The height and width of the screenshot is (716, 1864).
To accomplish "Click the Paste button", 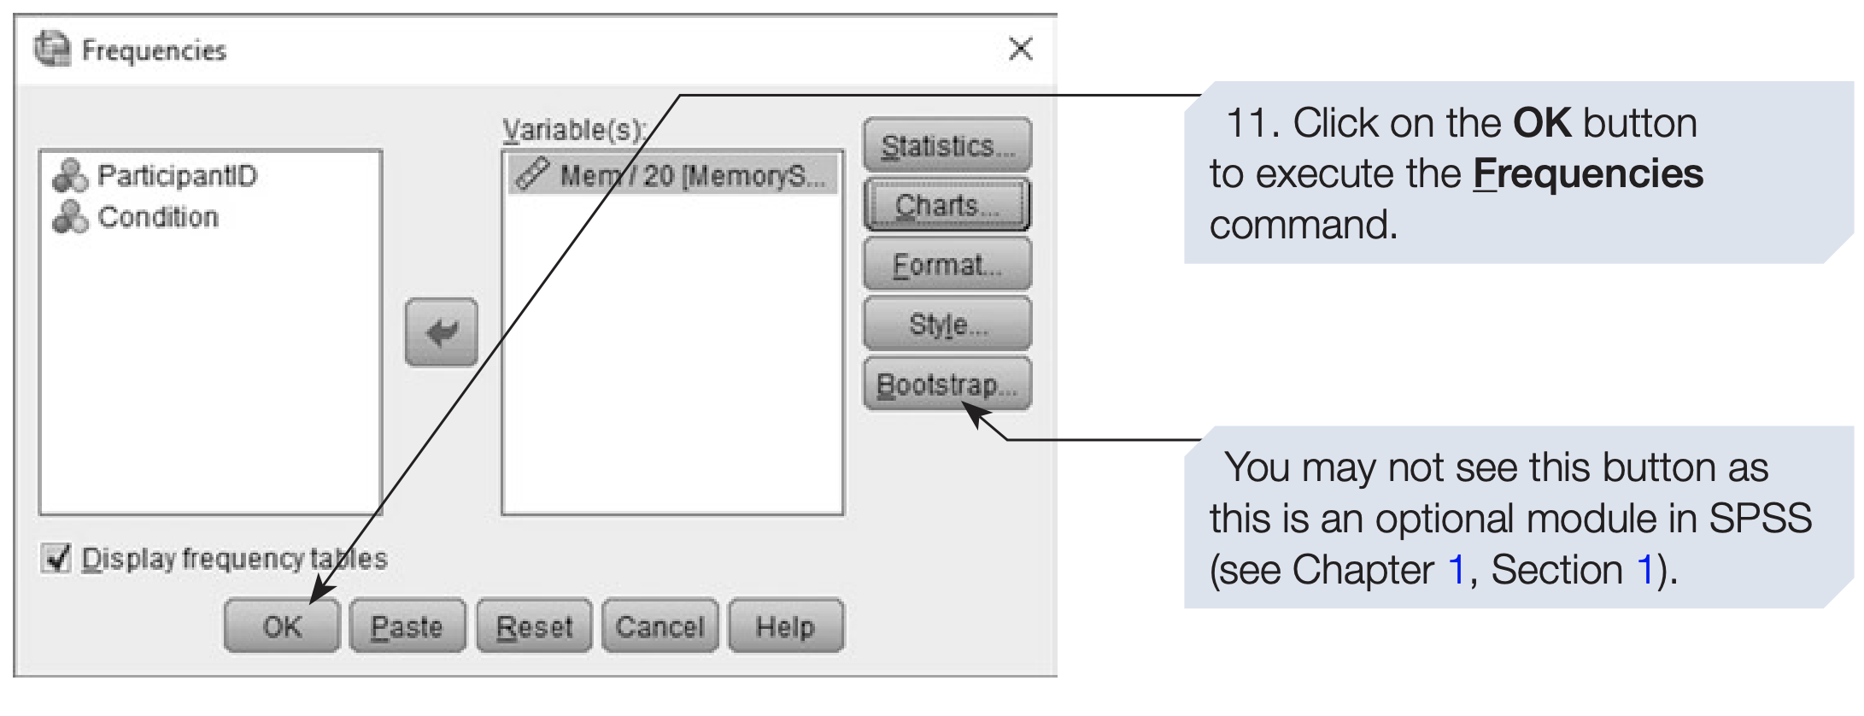I will tap(407, 626).
